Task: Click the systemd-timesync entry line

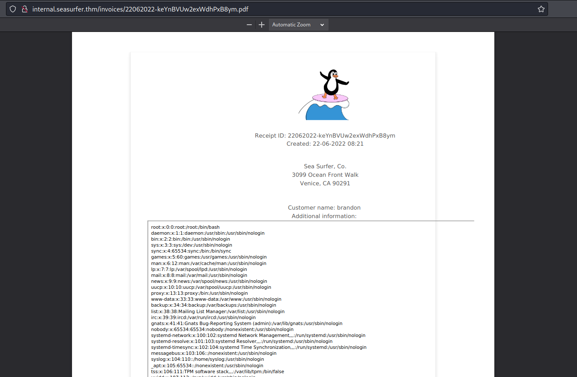Action: tap(258, 347)
